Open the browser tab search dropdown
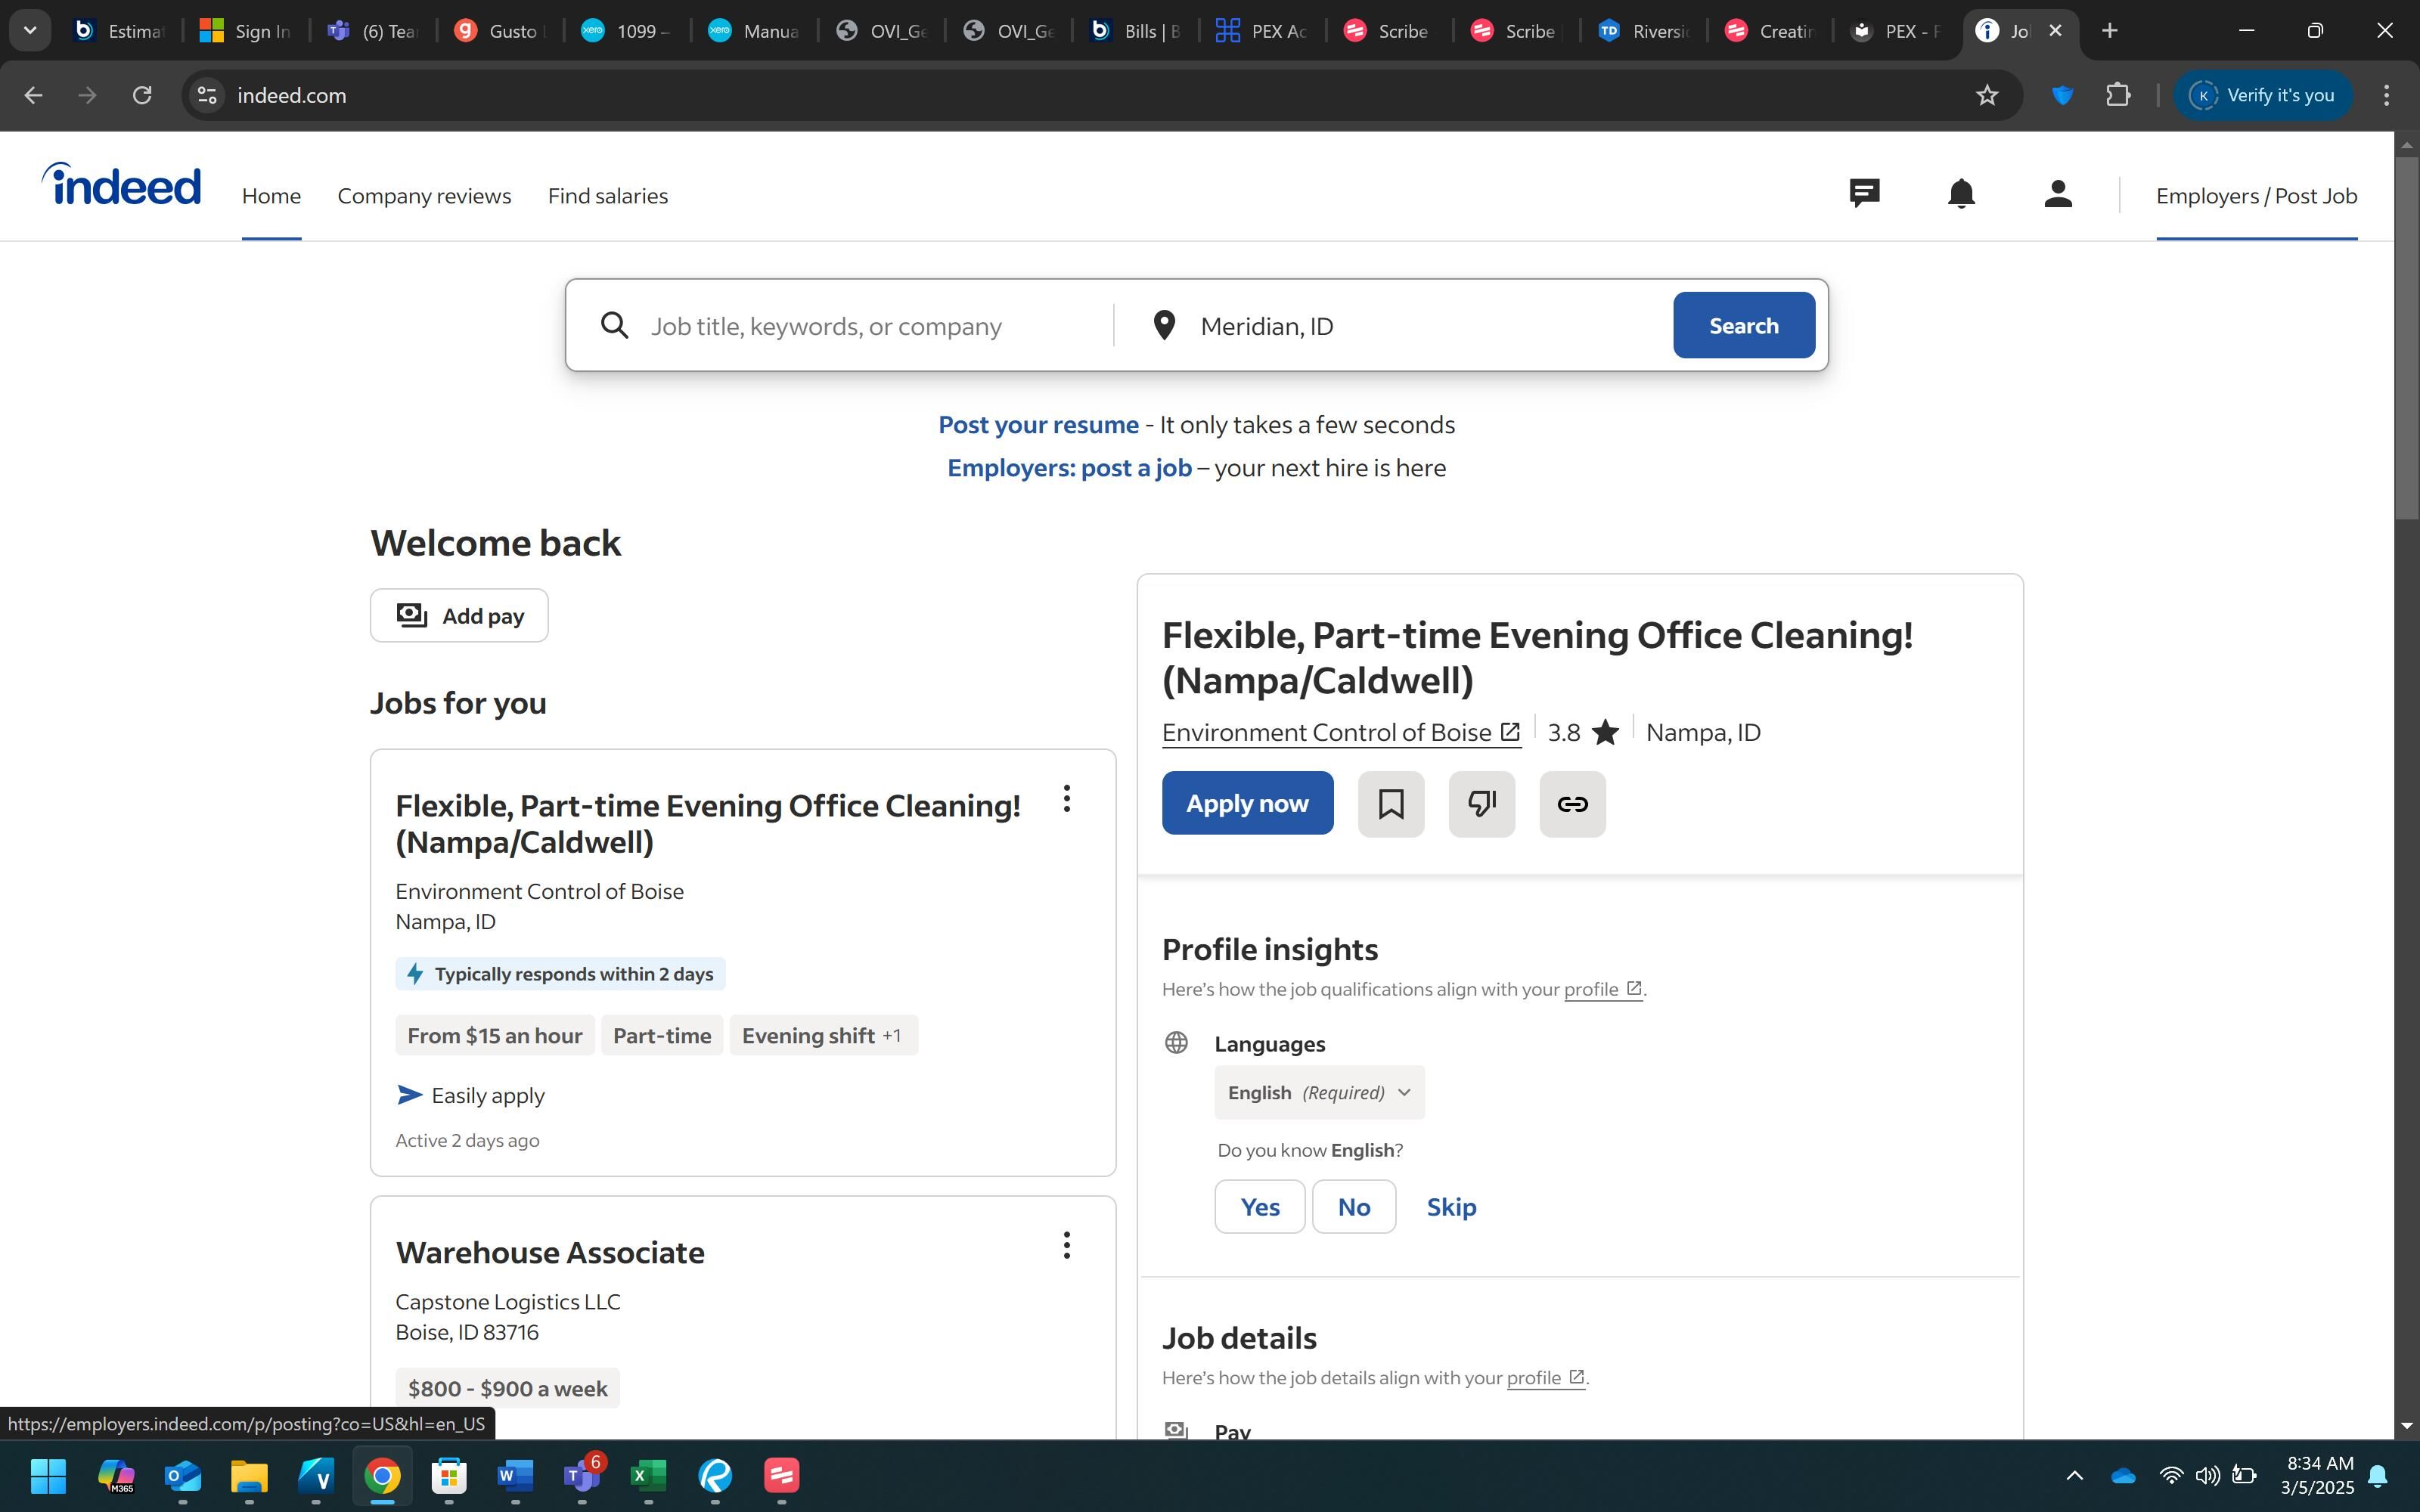The width and height of the screenshot is (2420, 1512). pyautogui.click(x=30, y=30)
